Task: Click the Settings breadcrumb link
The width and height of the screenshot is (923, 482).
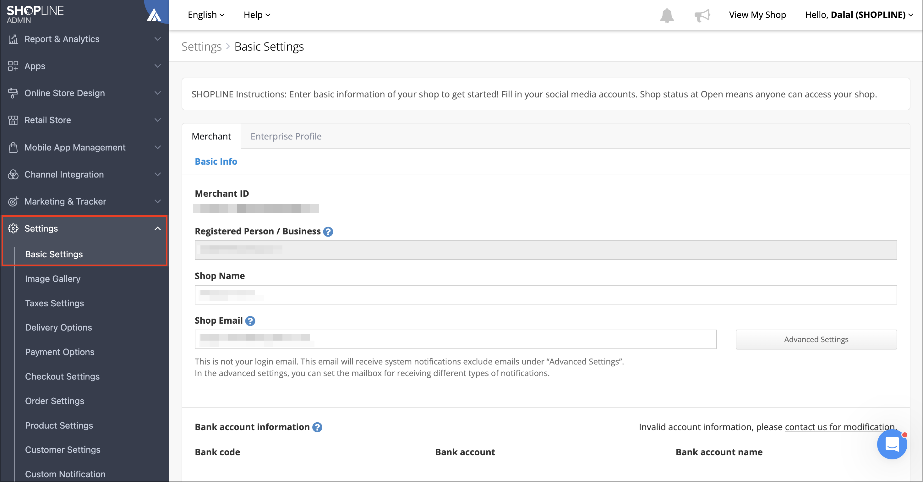Action: click(x=202, y=47)
